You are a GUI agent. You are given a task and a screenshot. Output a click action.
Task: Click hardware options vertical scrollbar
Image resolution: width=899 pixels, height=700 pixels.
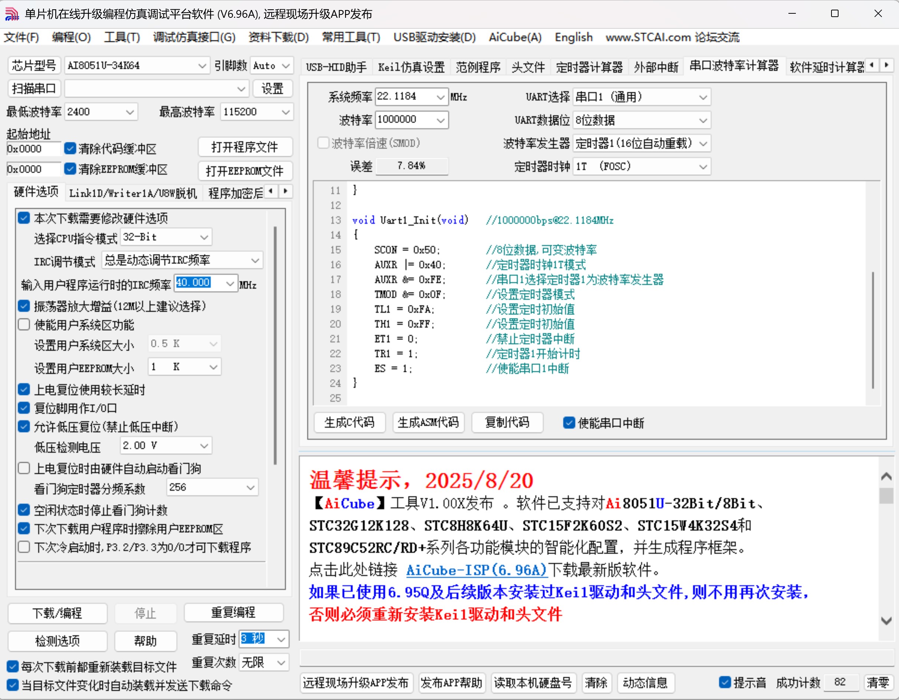tap(275, 346)
